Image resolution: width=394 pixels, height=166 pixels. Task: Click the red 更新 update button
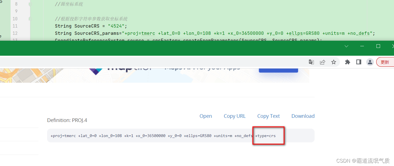point(385,62)
